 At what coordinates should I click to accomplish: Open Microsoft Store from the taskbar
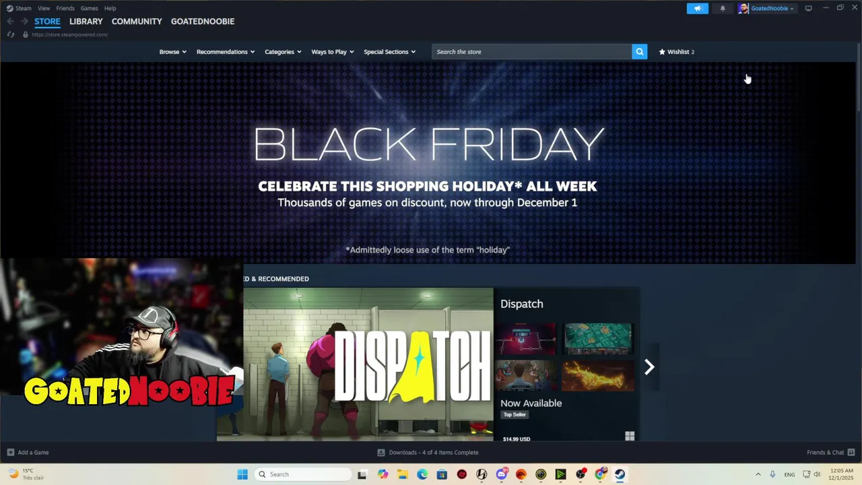pyautogui.click(x=442, y=474)
